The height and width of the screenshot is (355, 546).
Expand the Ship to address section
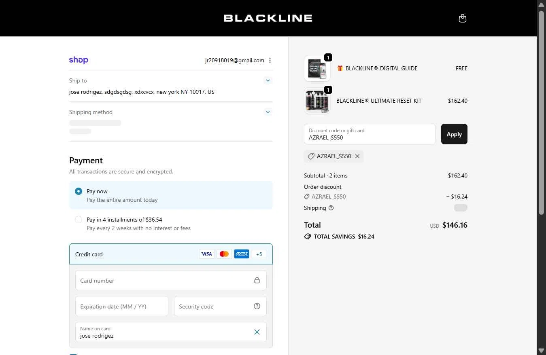coord(268,80)
